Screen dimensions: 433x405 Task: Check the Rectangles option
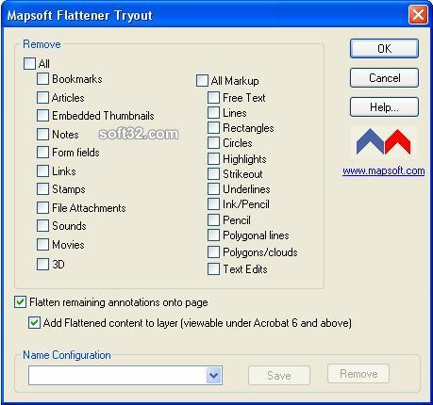213,127
